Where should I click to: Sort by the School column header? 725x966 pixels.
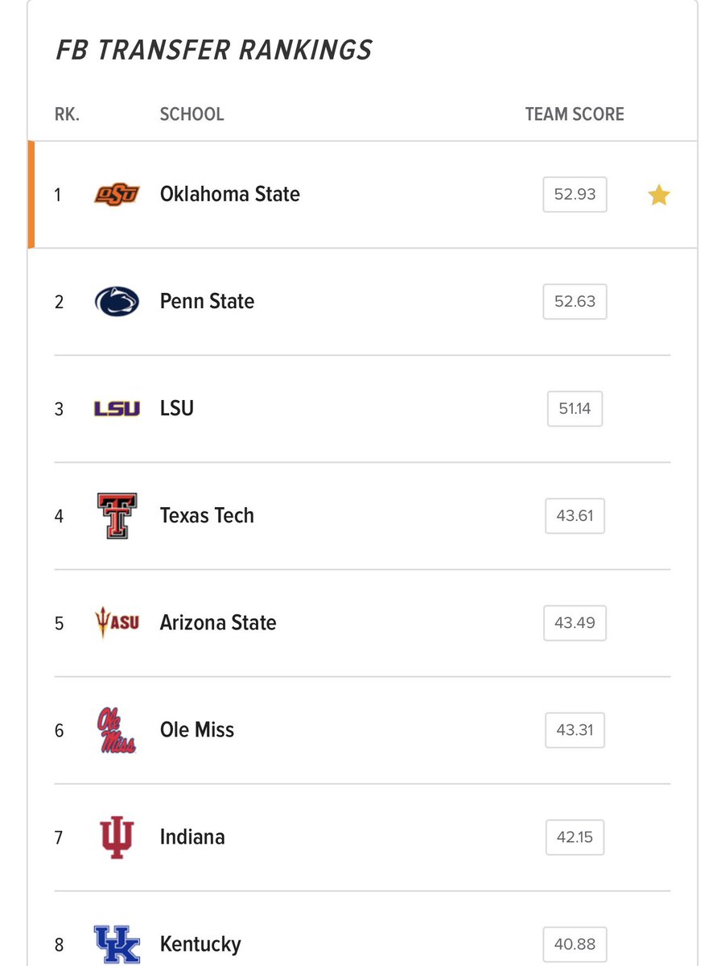pos(192,114)
